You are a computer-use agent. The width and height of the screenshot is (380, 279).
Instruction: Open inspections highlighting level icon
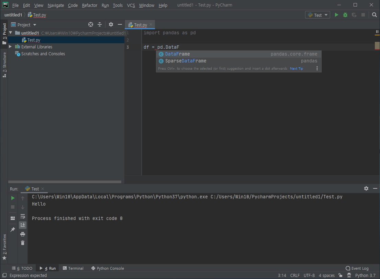point(349,275)
